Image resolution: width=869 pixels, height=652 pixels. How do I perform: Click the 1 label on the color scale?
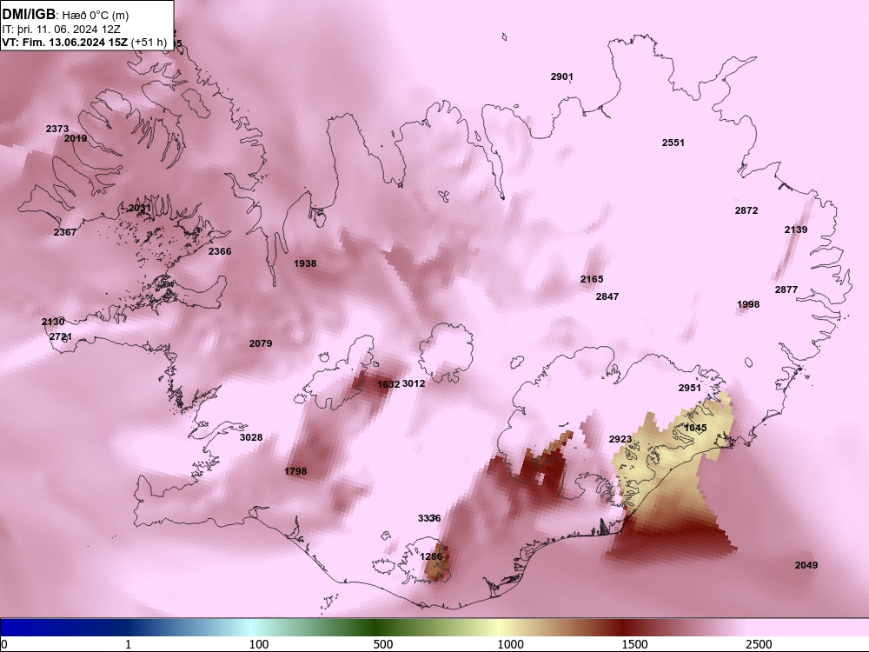(128, 644)
